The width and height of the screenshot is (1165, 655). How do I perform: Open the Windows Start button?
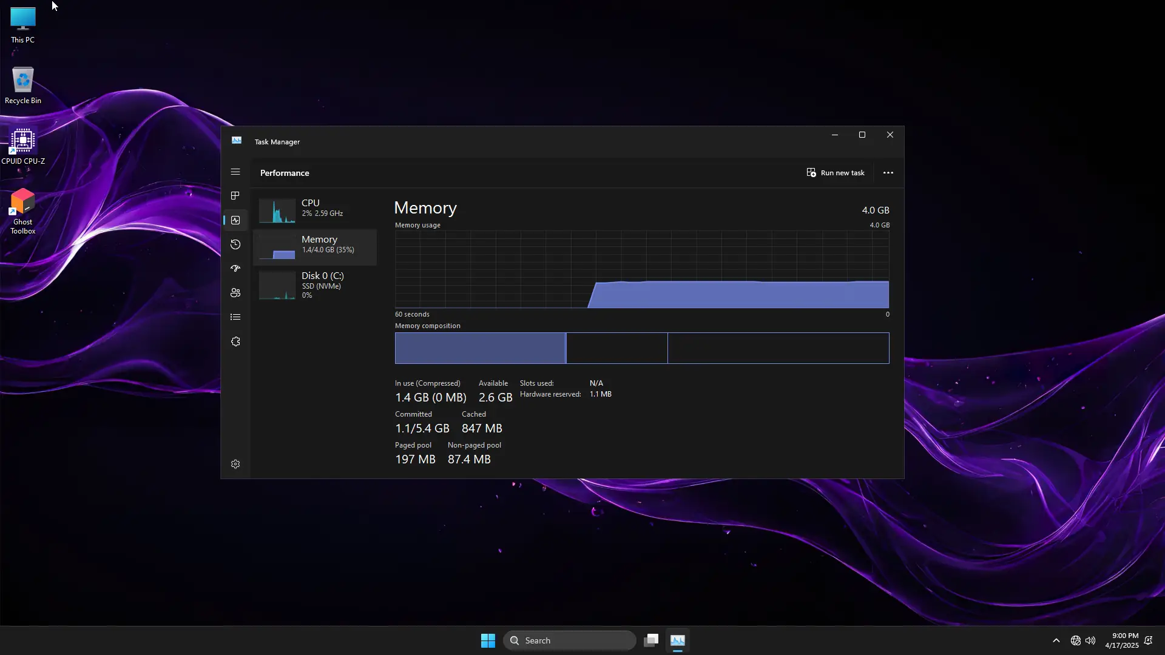(x=488, y=640)
